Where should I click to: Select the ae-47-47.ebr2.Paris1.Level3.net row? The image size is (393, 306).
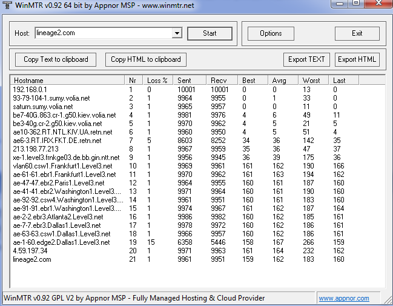click(197, 183)
